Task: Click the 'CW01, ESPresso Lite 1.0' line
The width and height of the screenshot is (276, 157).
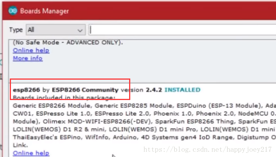Action: pyautogui.click(x=144, y=114)
